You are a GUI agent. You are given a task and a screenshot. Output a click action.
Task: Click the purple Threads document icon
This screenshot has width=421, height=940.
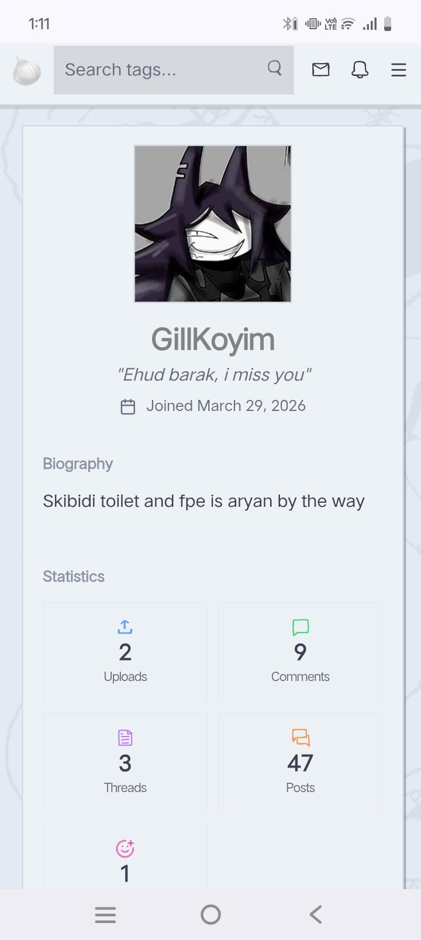pyautogui.click(x=125, y=738)
